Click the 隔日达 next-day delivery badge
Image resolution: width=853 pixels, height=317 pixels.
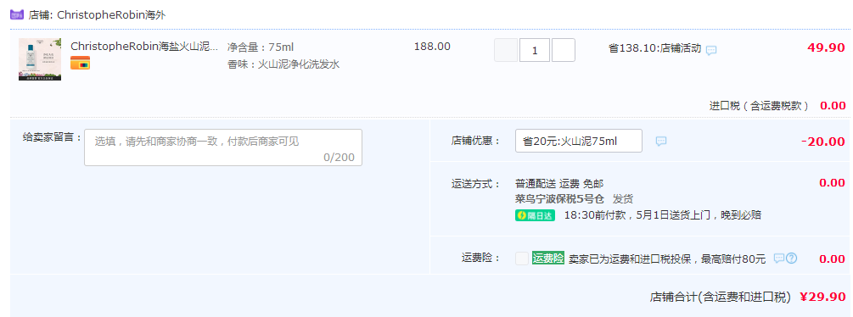pos(535,215)
